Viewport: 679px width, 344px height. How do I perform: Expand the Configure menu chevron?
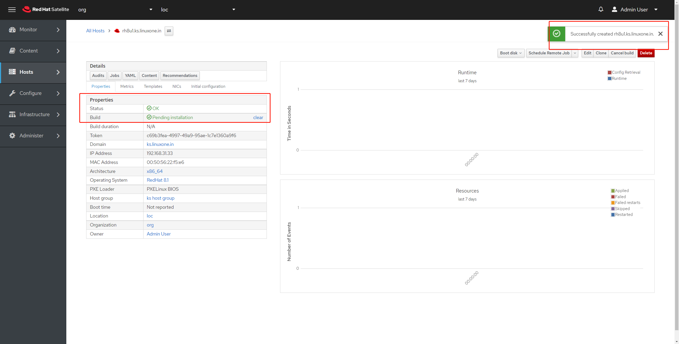coord(58,93)
